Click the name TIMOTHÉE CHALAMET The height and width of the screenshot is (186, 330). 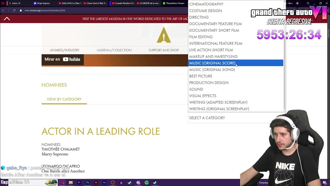coord(61,149)
